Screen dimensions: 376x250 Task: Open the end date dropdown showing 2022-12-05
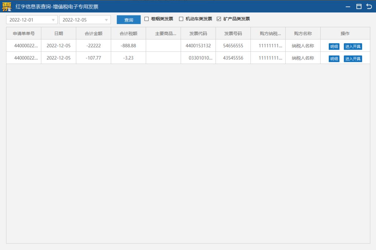85,19
